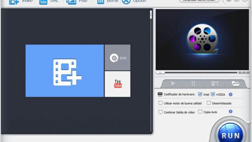Image resolution: width=252 pixels, height=142 pixels.
Task: Toggle the Intel hardware encoder checkbox
Action: click(x=200, y=94)
